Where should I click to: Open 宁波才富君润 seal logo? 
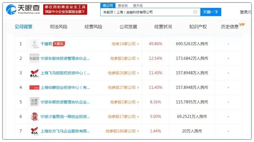pos(34,117)
